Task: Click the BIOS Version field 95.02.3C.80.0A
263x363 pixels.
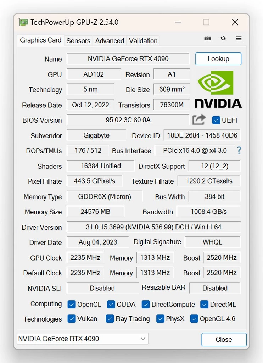Action: pyautogui.click(x=128, y=120)
